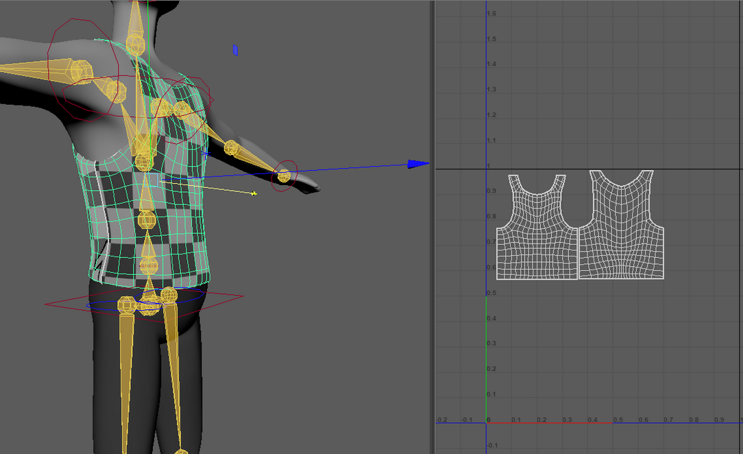Viewport: 743px width, 454px height.
Task: Select the elbow joint on the extended arm
Action: pyautogui.click(x=232, y=147)
